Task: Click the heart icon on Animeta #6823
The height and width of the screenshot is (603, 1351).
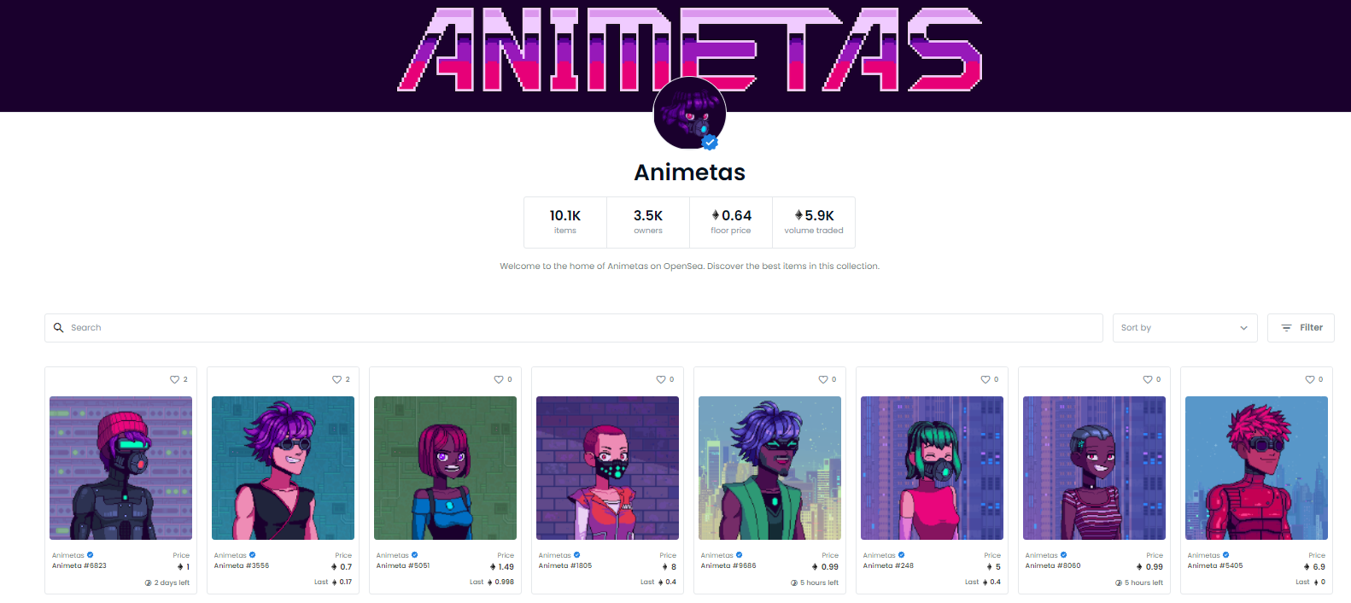Action: (x=174, y=379)
